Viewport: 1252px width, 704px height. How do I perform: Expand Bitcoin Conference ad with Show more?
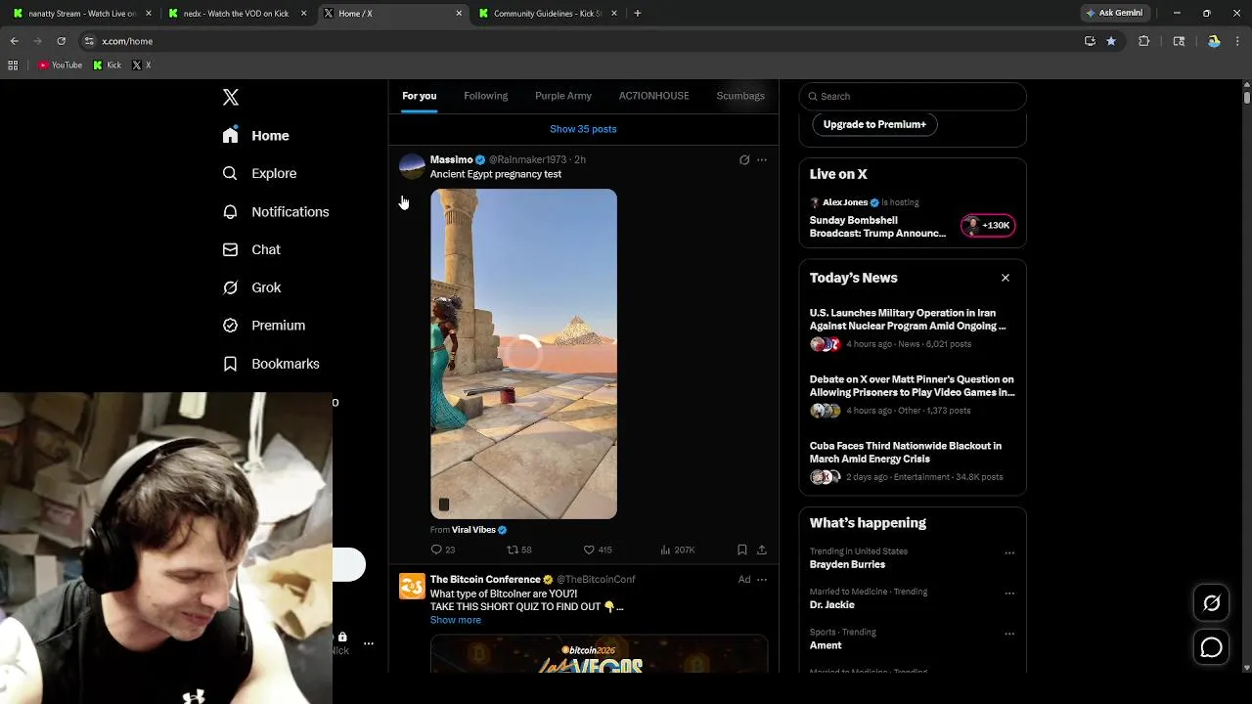tap(455, 620)
